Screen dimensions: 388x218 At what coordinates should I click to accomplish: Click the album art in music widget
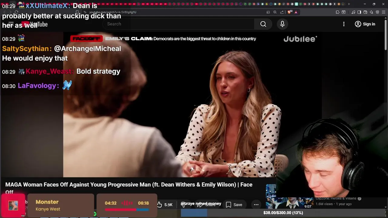coord(13,205)
